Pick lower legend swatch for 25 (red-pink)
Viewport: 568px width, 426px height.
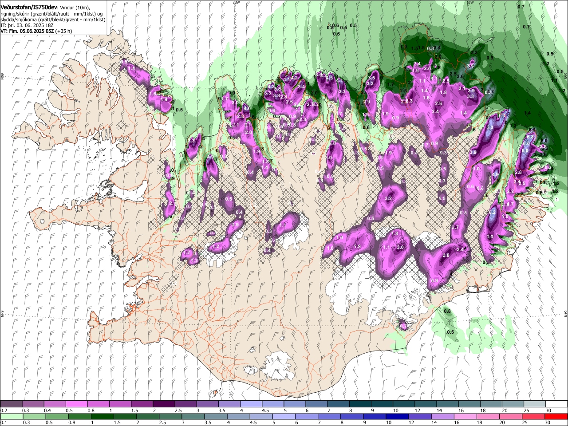(533, 416)
